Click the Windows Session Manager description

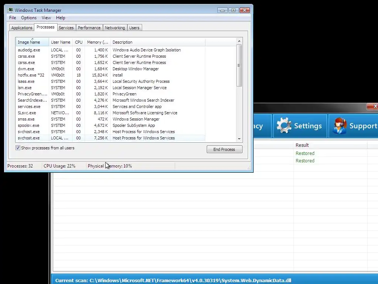click(x=136, y=119)
